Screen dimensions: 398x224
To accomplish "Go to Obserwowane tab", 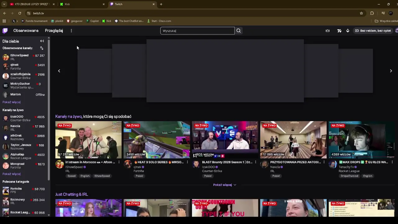I will click(x=26, y=30).
